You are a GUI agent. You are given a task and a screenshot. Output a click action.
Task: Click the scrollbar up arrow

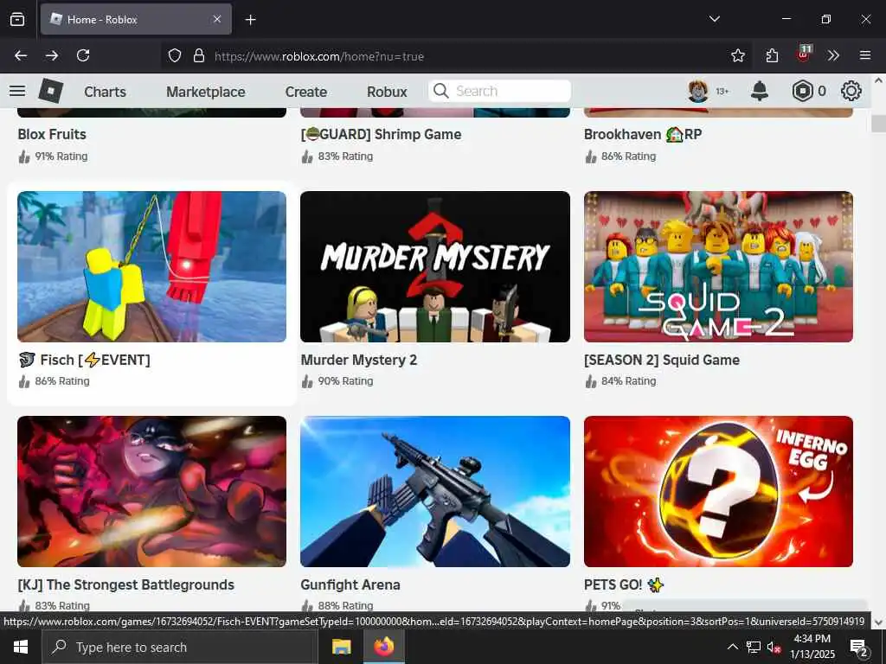pos(878,80)
